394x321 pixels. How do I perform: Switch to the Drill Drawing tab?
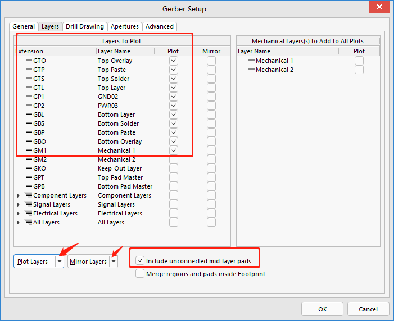[x=84, y=26]
